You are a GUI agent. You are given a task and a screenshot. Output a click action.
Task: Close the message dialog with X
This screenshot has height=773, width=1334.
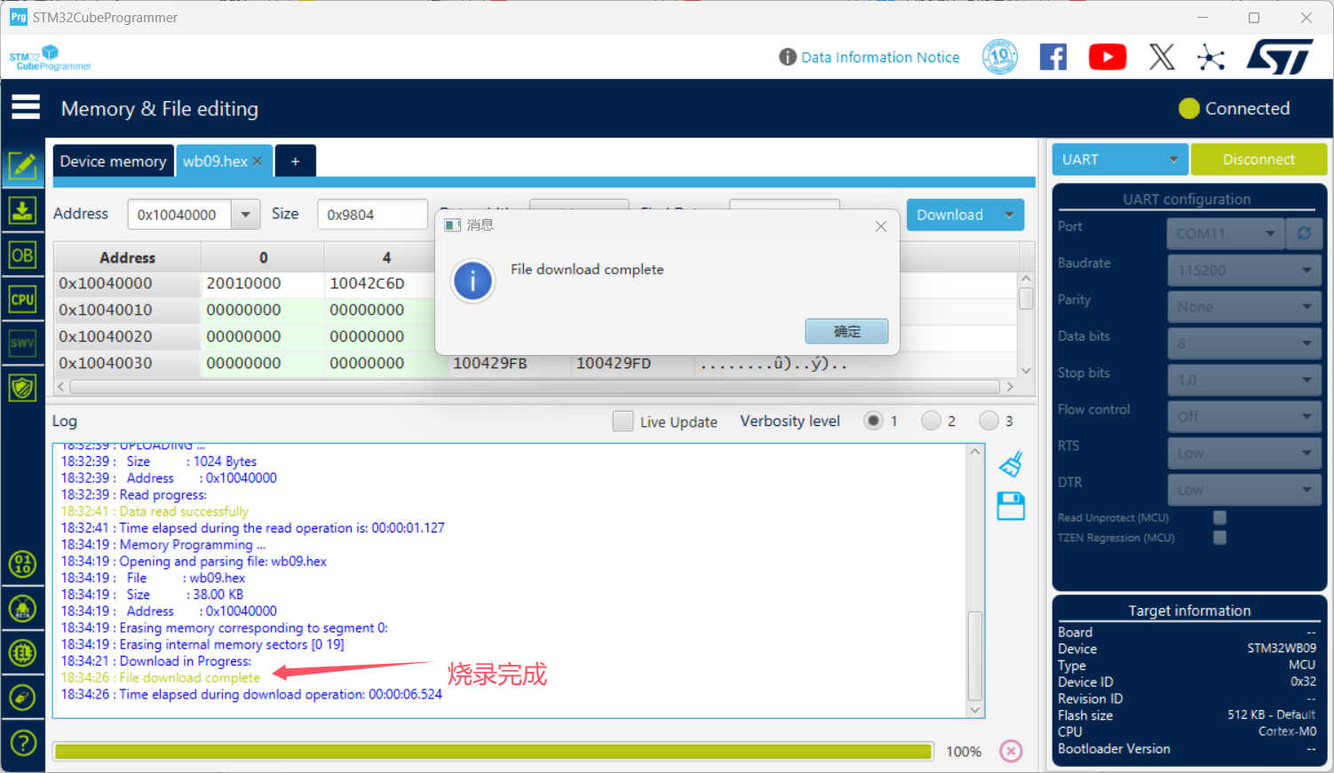point(881,226)
